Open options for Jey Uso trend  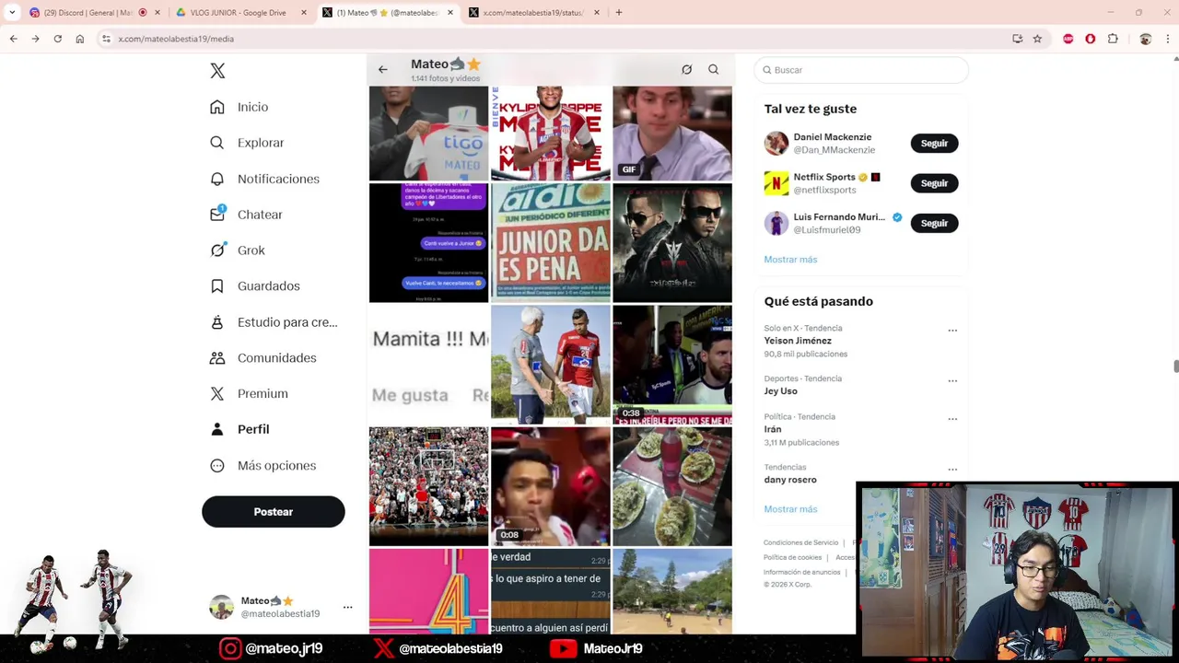[952, 380]
